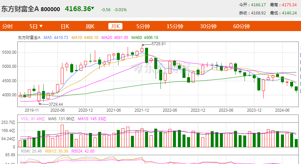Click the 2020-12 date label
301x164 pixels.
[86, 110]
